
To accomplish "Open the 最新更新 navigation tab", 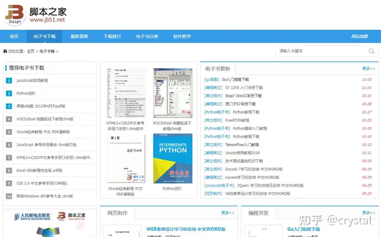I will (79, 37).
